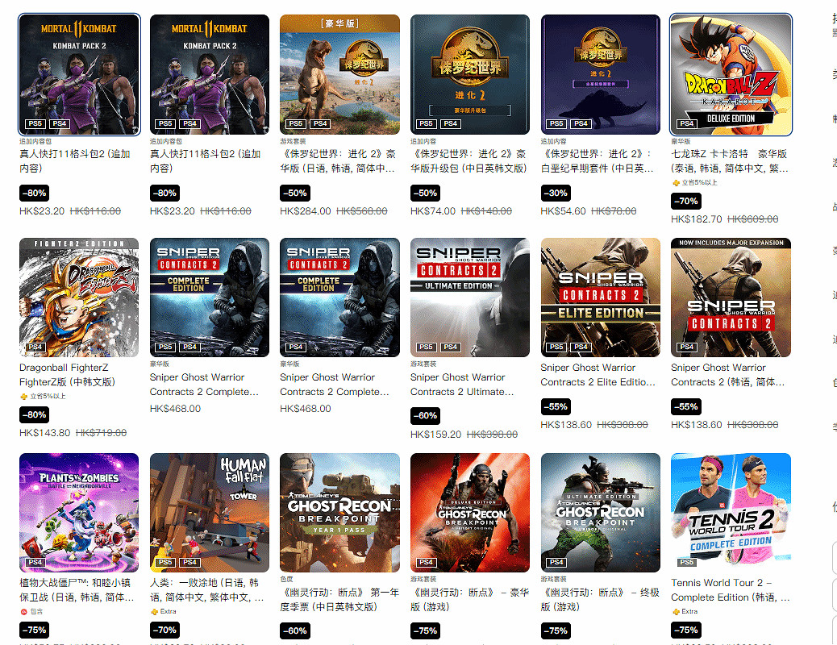Image resolution: width=837 pixels, height=645 pixels.
Task: Click the 植物大战僵尸 和睦小镇保卫战 title link
Action: click(77, 590)
